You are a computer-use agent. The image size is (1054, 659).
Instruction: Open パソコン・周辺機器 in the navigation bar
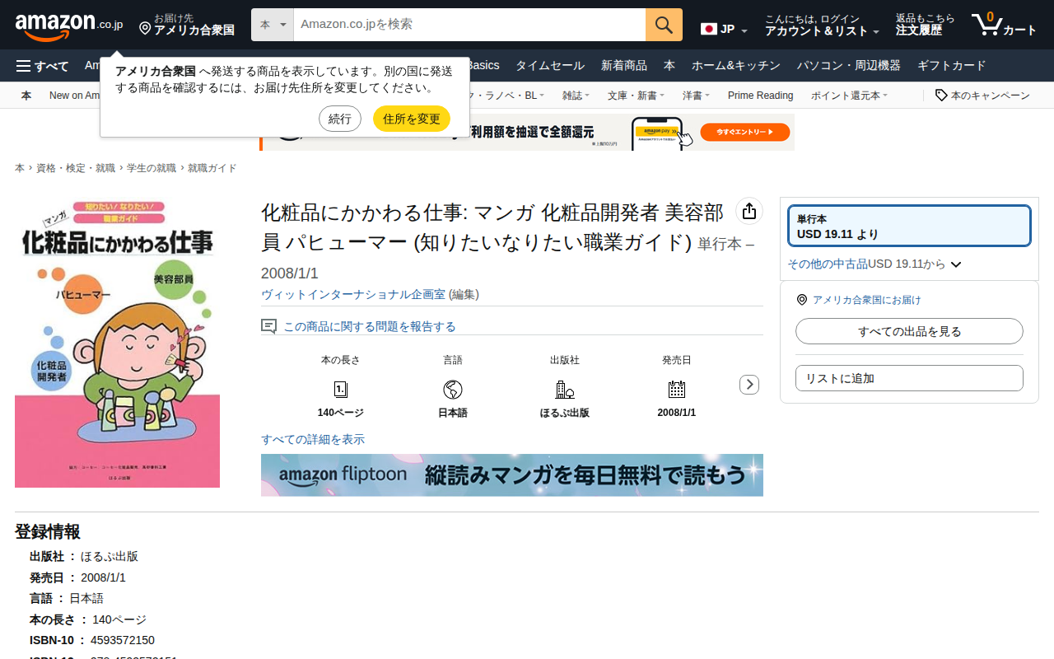(x=848, y=66)
